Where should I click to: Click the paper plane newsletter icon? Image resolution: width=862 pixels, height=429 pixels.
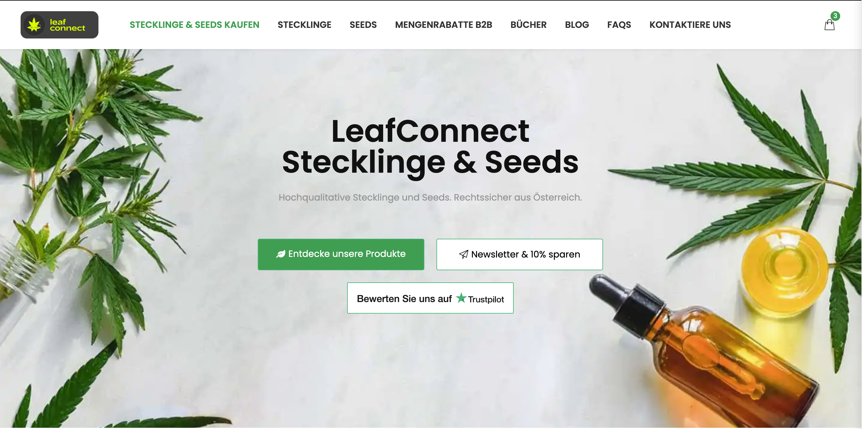[463, 254]
